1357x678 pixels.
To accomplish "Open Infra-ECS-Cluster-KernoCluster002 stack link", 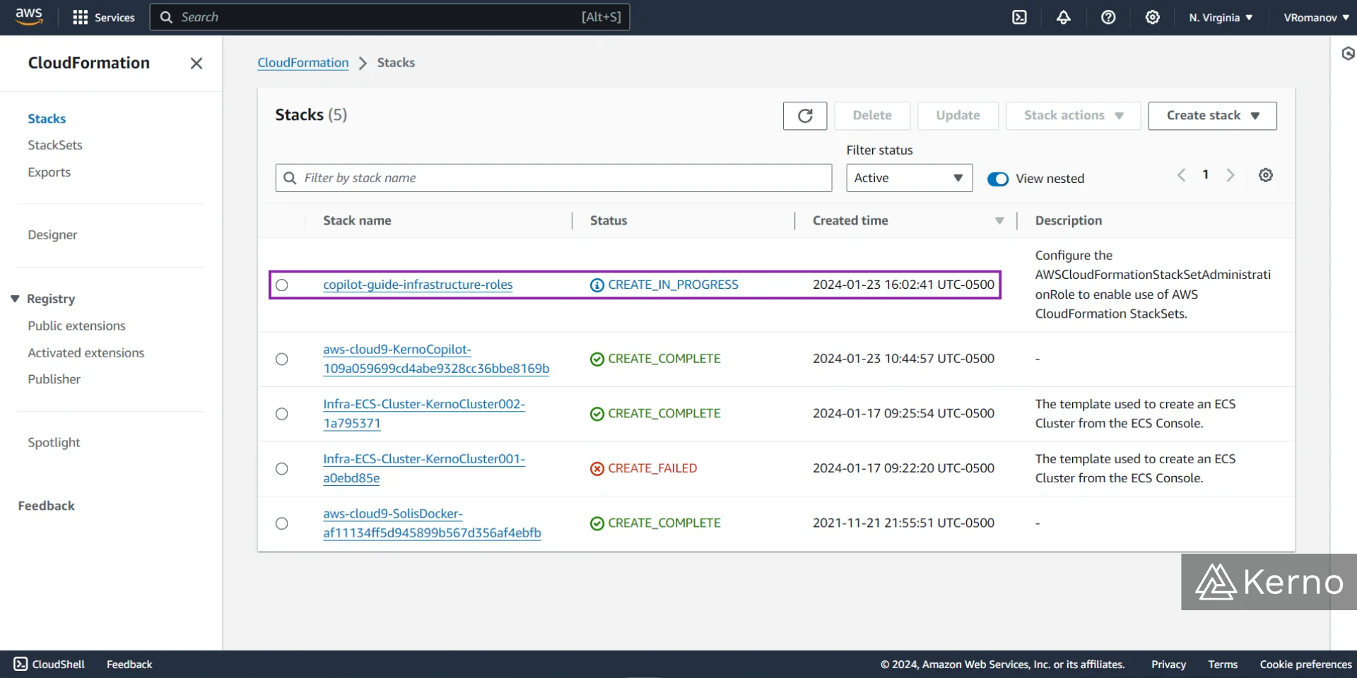I will pyautogui.click(x=424, y=414).
